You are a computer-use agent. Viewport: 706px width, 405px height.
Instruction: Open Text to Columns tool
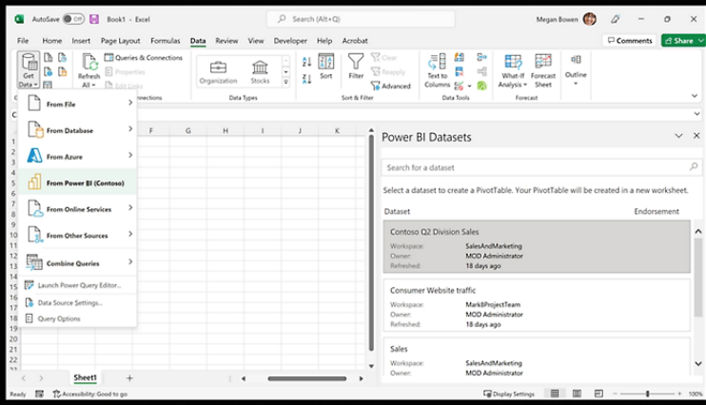click(437, 70)
